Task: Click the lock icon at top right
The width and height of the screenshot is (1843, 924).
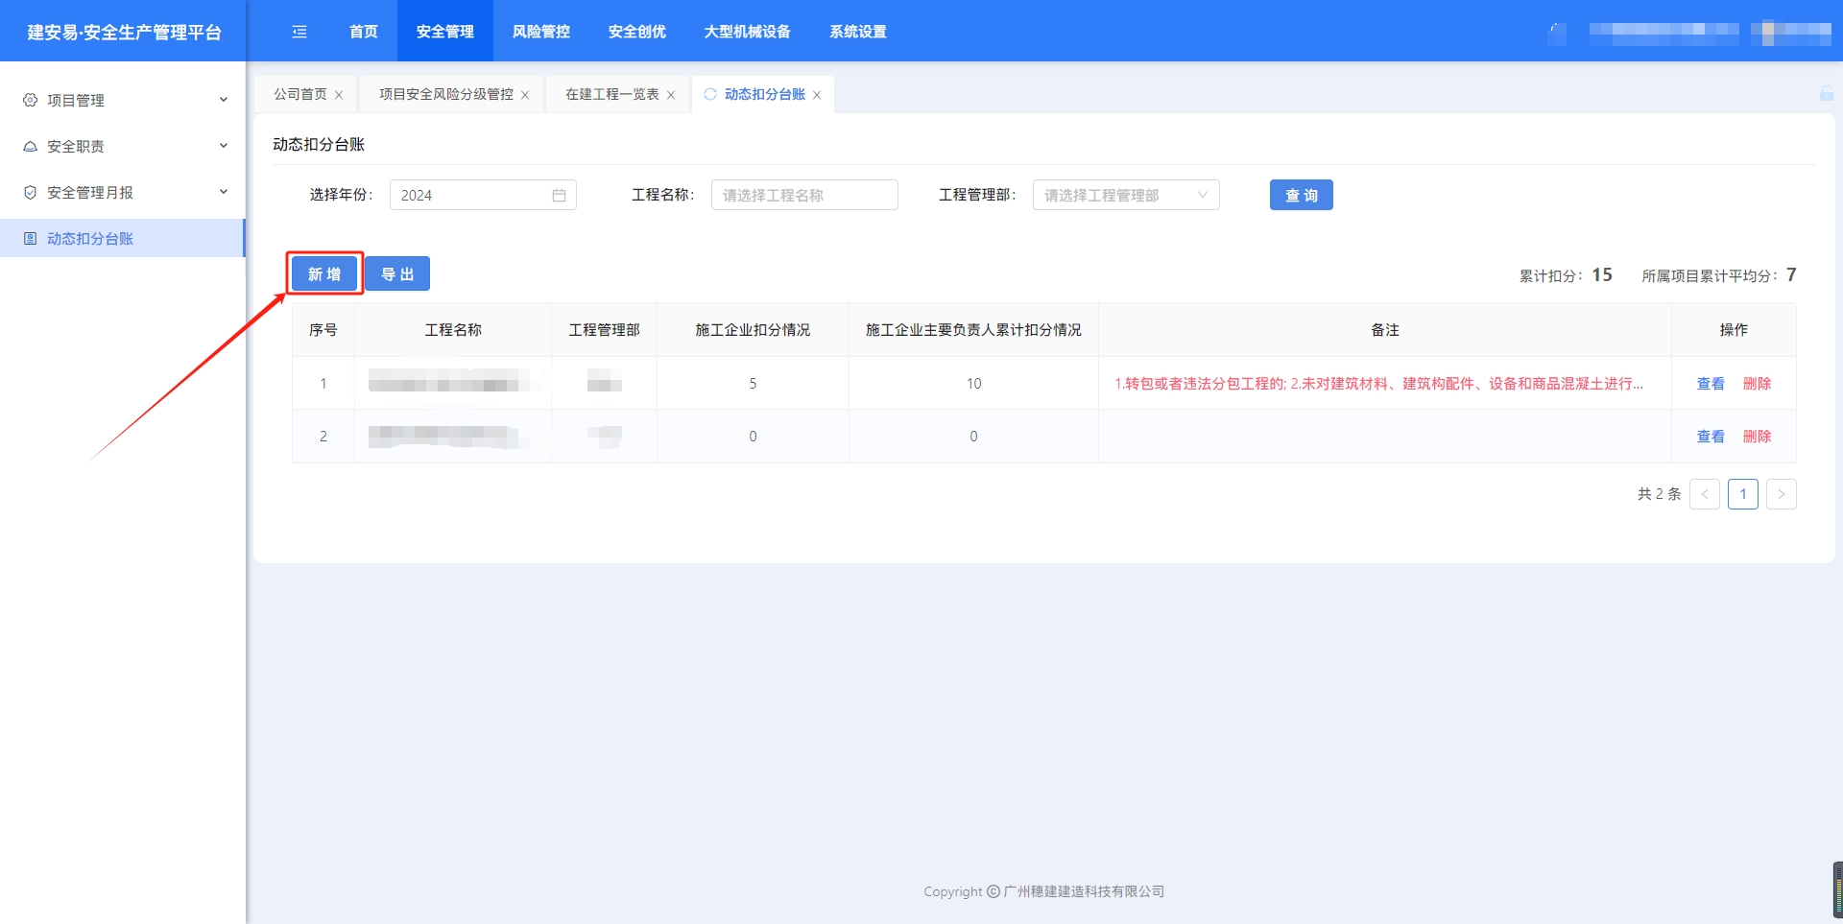Action: 1826,93
